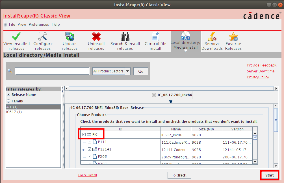Click the dotted menu bar grip handle
The width and height of the screenshot is (284, 183).
click(x=5, y=25)
